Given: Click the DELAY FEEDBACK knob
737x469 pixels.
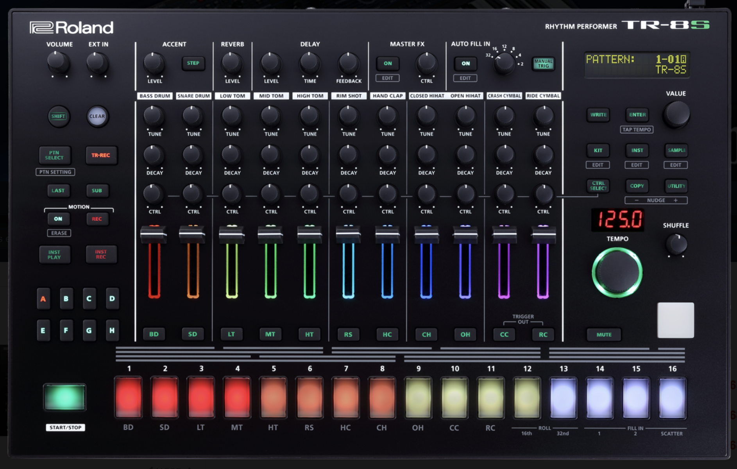Looking at the screenshot, I should click(x=348, y=63).
